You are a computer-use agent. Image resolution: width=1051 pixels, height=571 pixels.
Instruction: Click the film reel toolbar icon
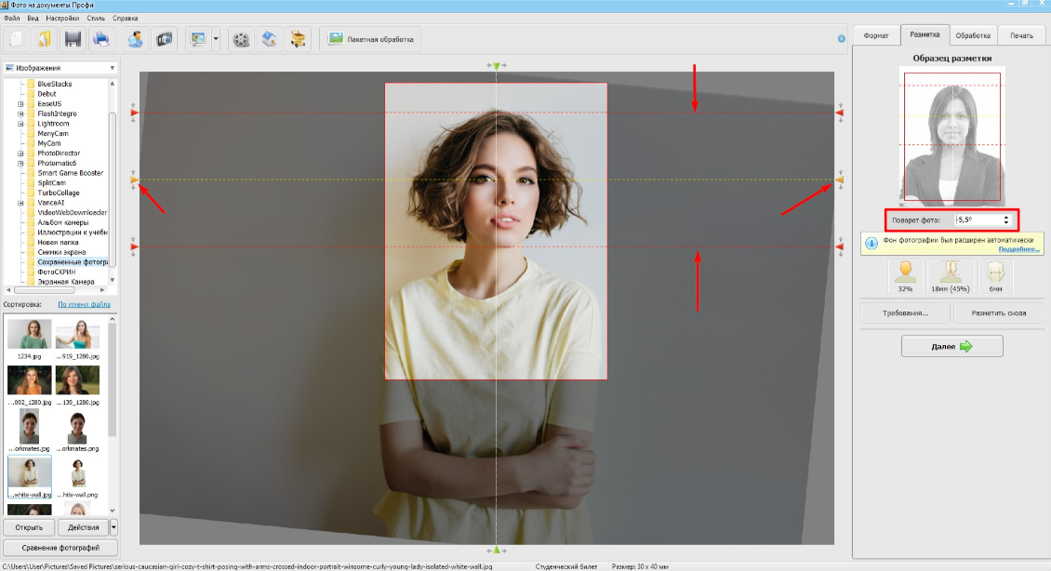coord(242,39)
